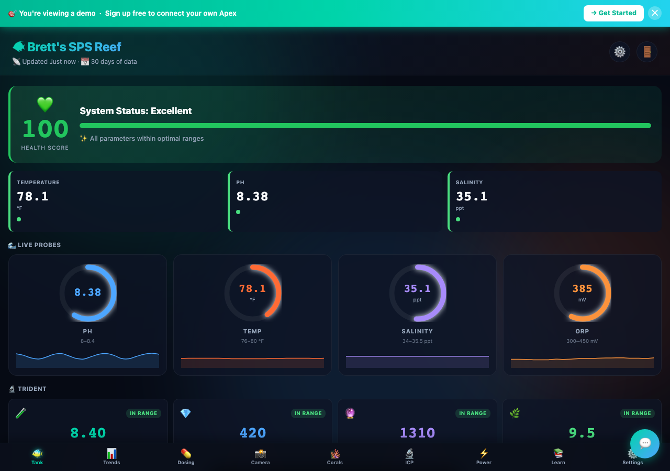Click the IN RANGE badge for nitrate 9.5
Image resolution: width=670 pixels, height=471 pixels.
[x=638, y=413]
